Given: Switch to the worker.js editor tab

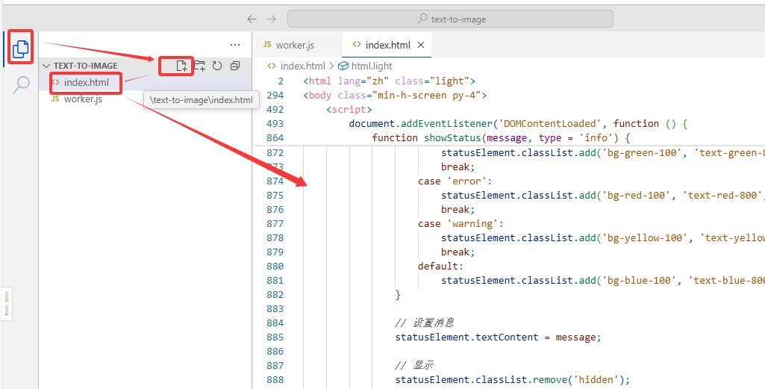Looking at the screenshot, I should click(293, 45).
